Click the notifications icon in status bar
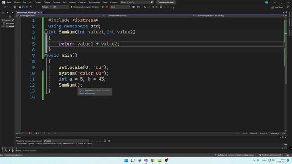Image resolution: width=292 pixels, height=164 pixels. click(x=288, y=155)
